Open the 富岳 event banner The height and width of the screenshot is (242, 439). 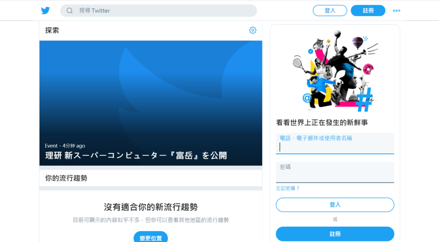pyautogui.click(x=150, y=103)
